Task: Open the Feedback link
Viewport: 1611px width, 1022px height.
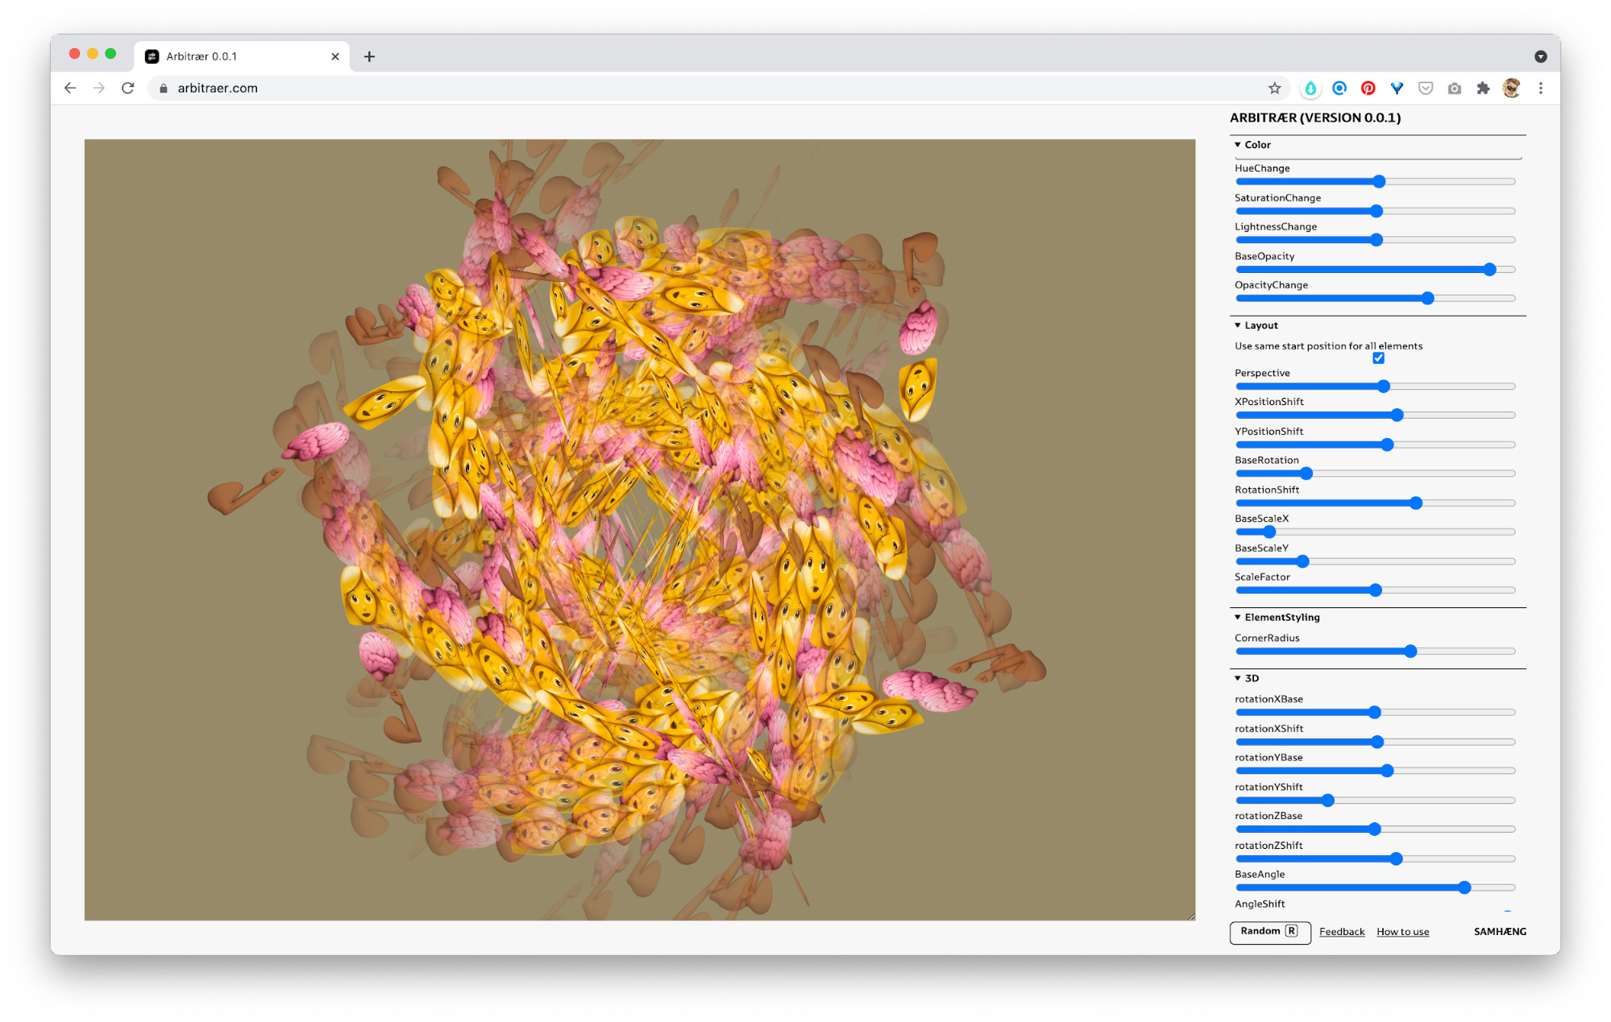Action: click(x=1342, y=932)
